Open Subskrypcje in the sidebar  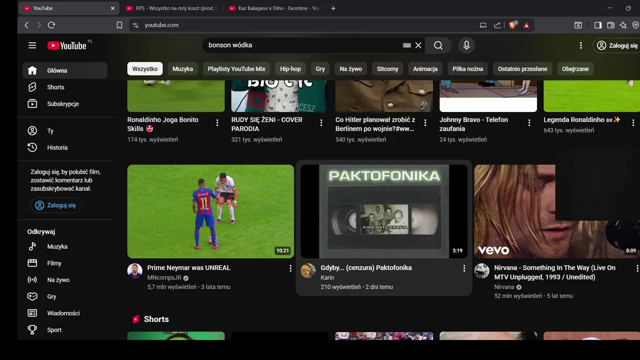65,104
